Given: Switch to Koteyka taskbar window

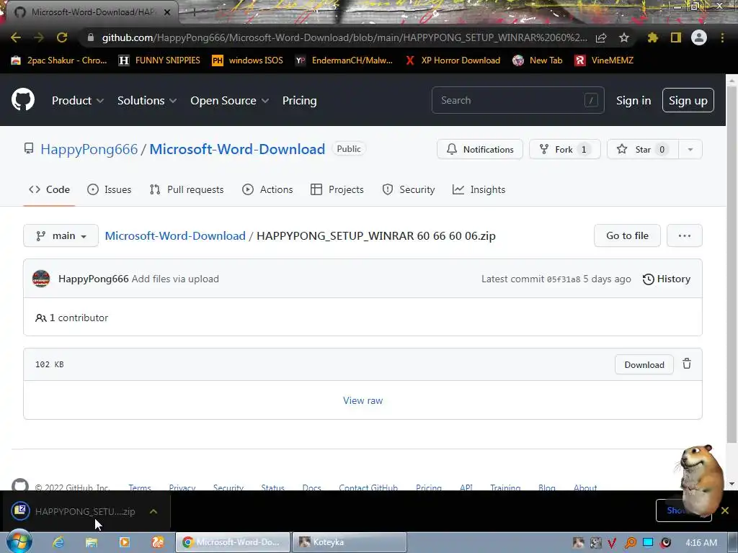Looking at the screenshot, I should 350,542.
